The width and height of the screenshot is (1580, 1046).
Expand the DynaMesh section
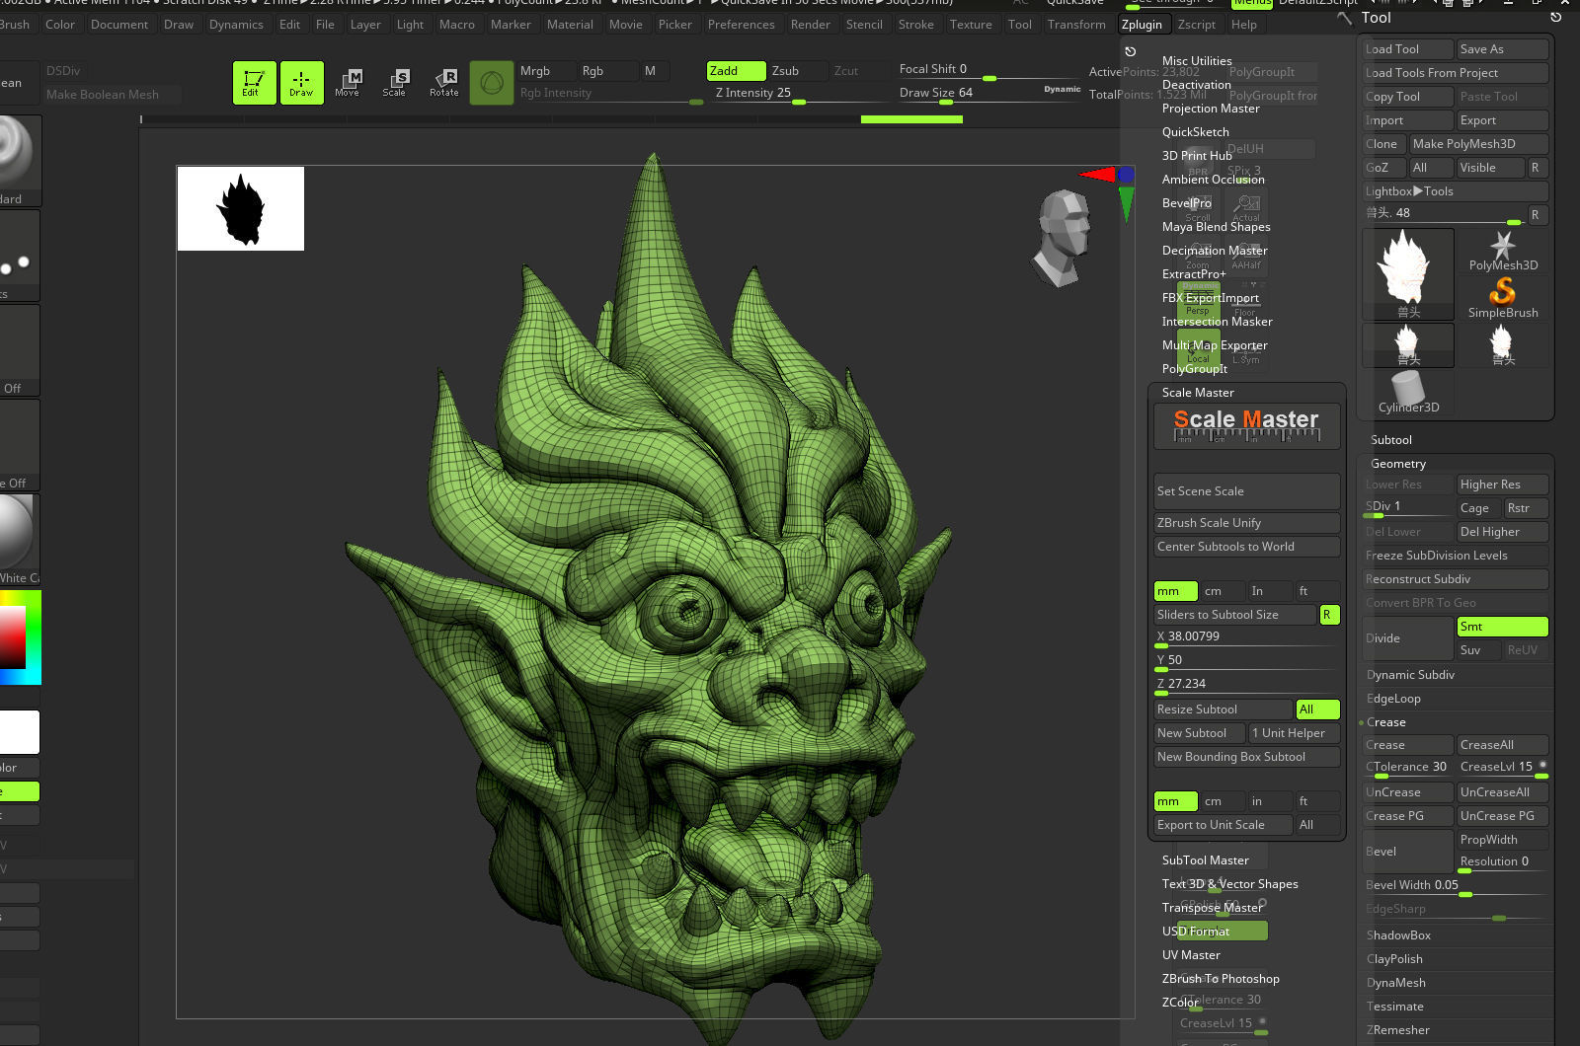1395,983
